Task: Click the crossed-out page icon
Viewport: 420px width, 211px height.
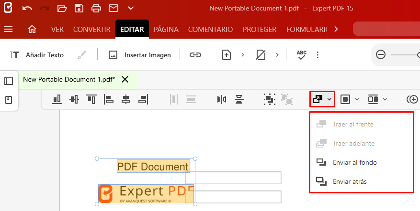Action: coord(261,55)
